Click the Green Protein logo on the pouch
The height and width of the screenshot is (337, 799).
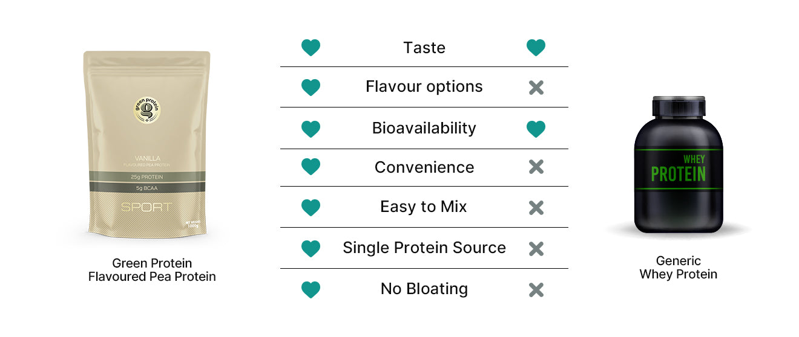pyautogui.click(x=146, y=111)
